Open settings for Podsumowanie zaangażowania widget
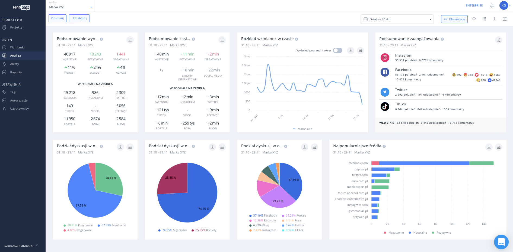 tap(499, 40)
